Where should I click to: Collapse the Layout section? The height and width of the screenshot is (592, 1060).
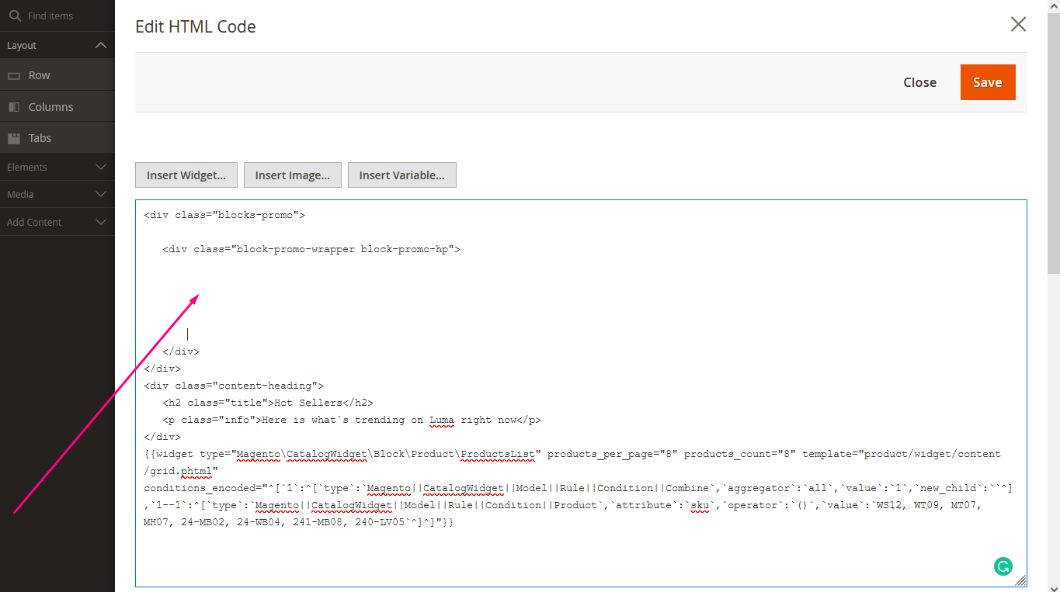pyautogui.click(x=99, y=44)
